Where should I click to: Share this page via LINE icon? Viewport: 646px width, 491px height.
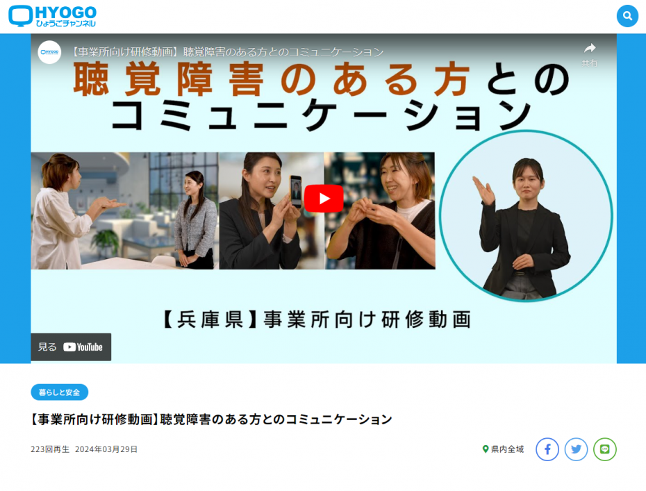pos(605,449)
